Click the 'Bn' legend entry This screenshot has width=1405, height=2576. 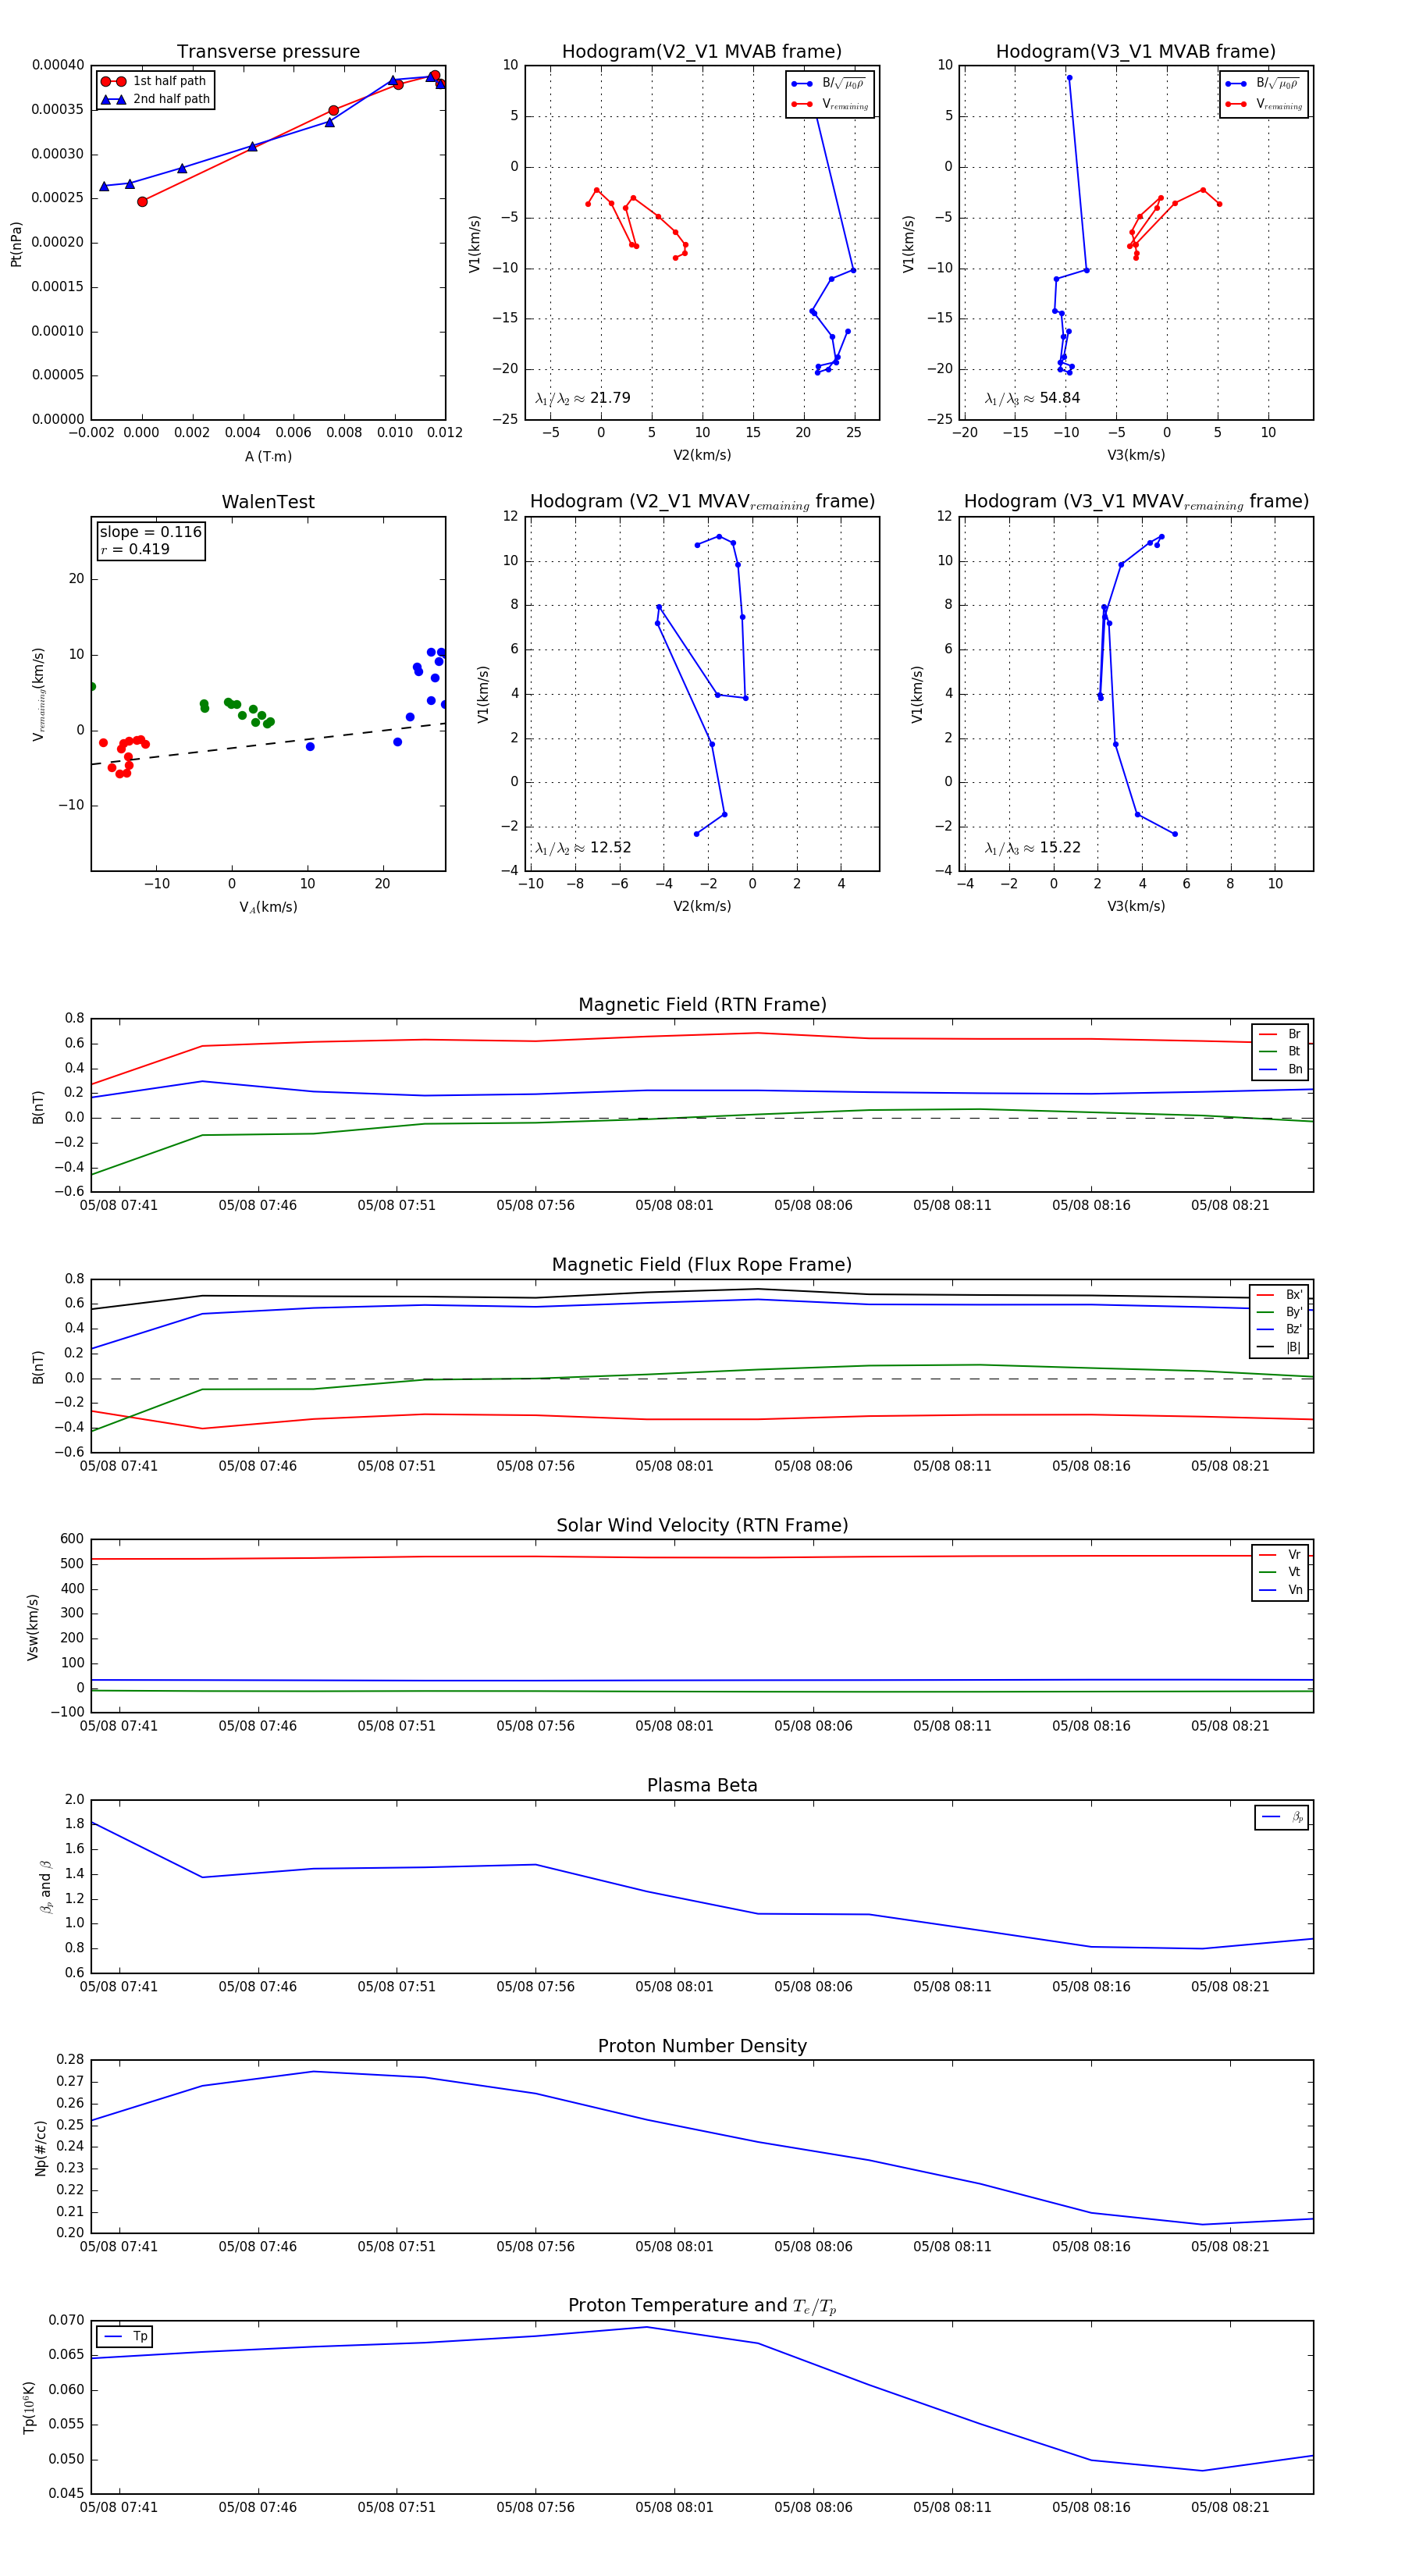1280,1069
